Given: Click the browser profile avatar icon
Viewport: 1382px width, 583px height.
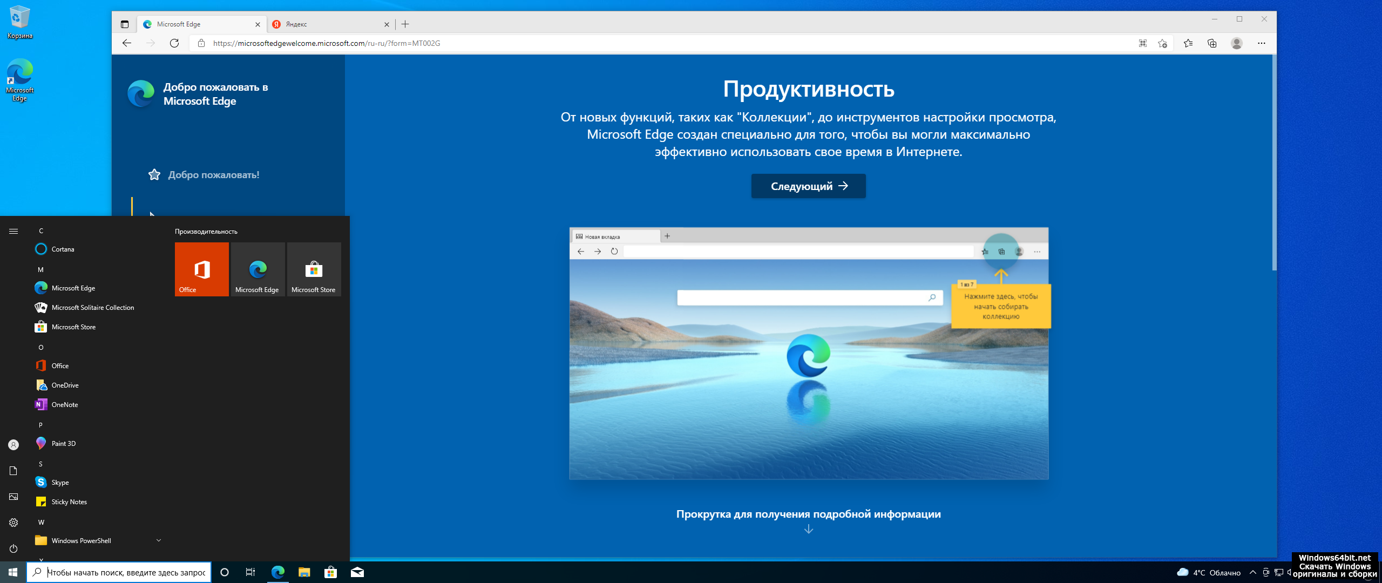Looking at the screenshot, I should pyautogui.click(x=1236, y=43).
